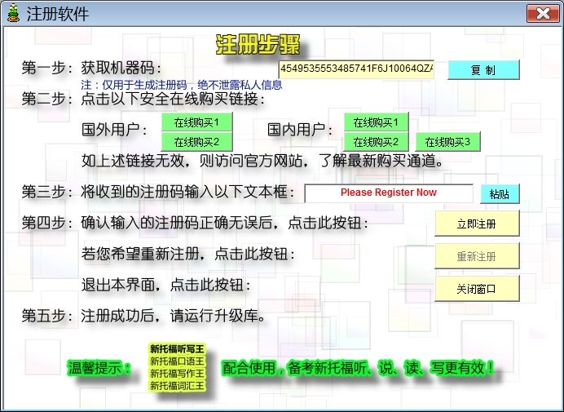Paste code using 粘贴 button
The height and width of the screenshot is (412, 564).
[500, 193]
